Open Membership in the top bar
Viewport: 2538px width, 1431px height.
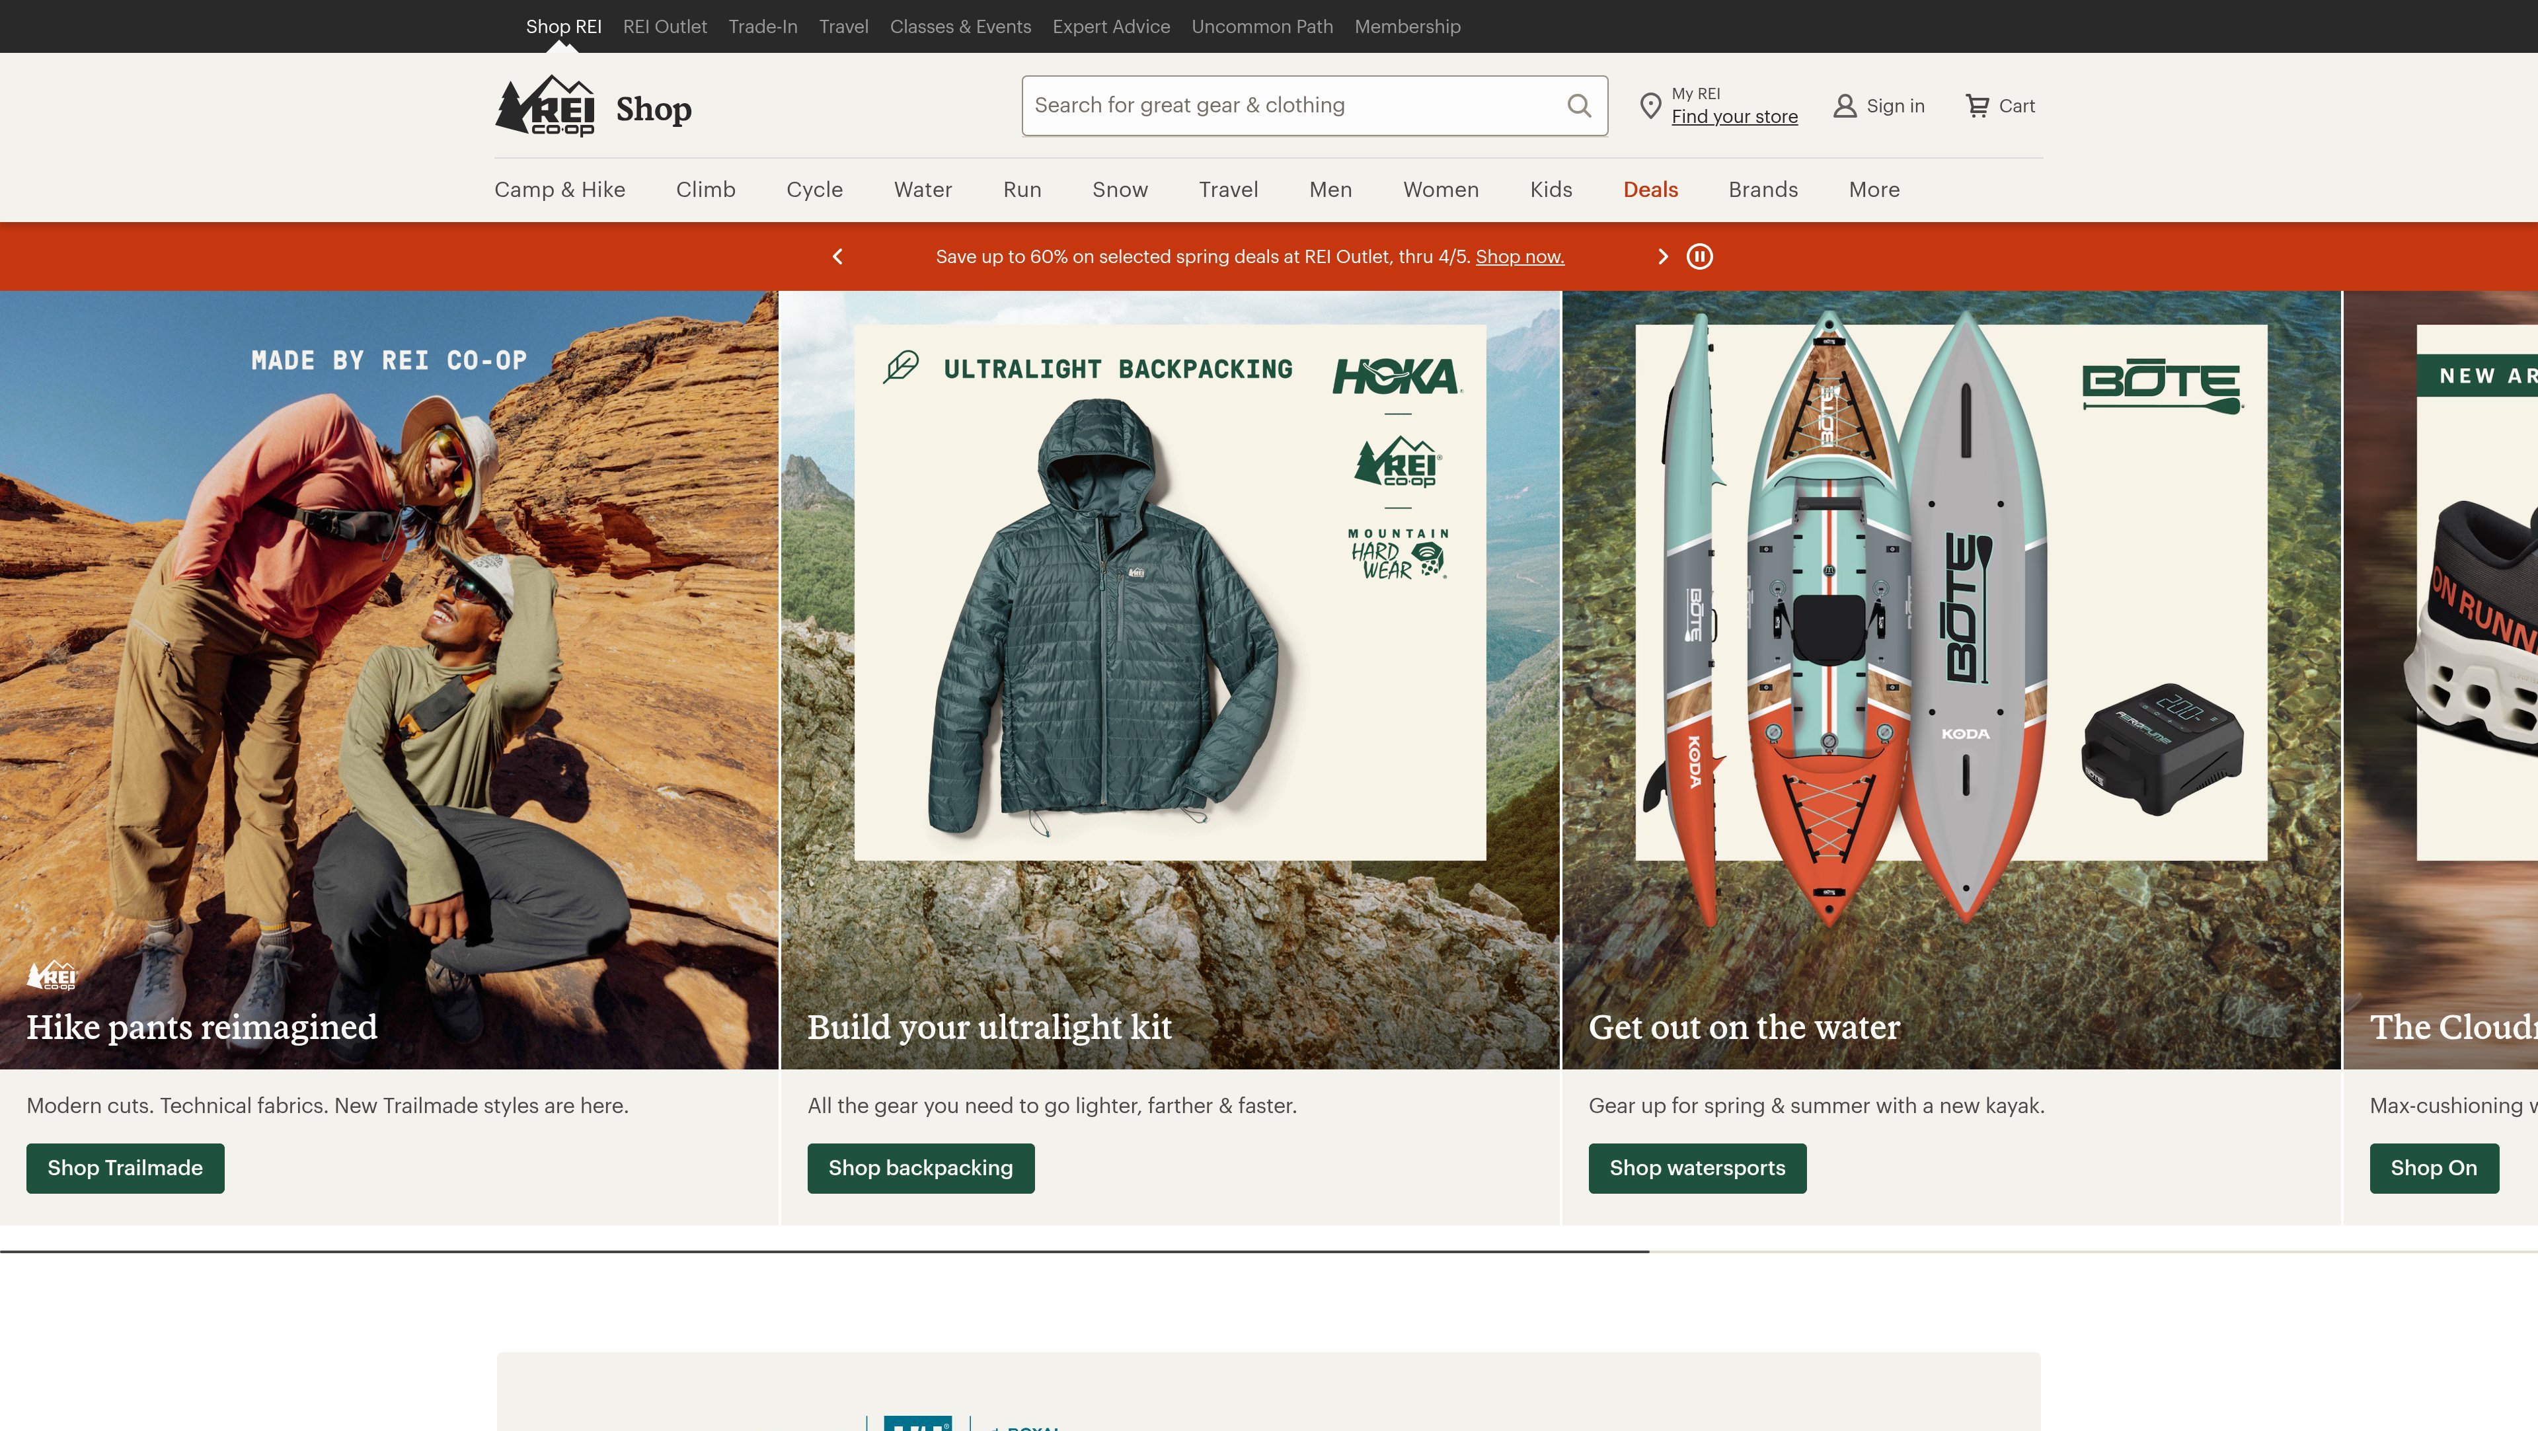1407,26
